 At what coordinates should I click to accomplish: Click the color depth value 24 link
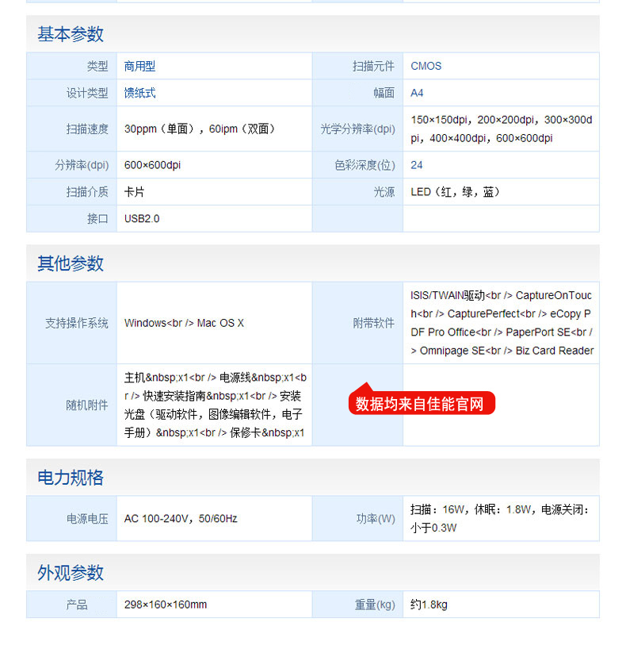pos(417,166)
